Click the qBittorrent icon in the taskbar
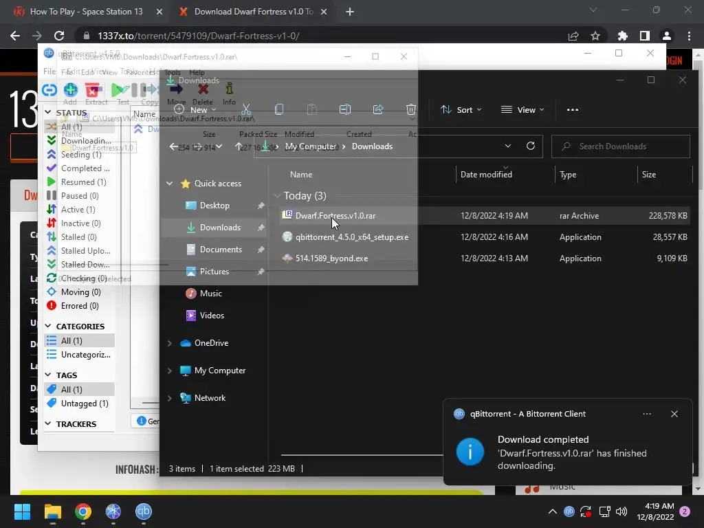This screenshot has width=704, height=528. pyautogui.click(x=144, y=511)
